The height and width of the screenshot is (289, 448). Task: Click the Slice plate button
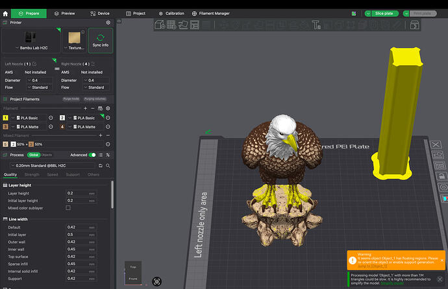384,14
